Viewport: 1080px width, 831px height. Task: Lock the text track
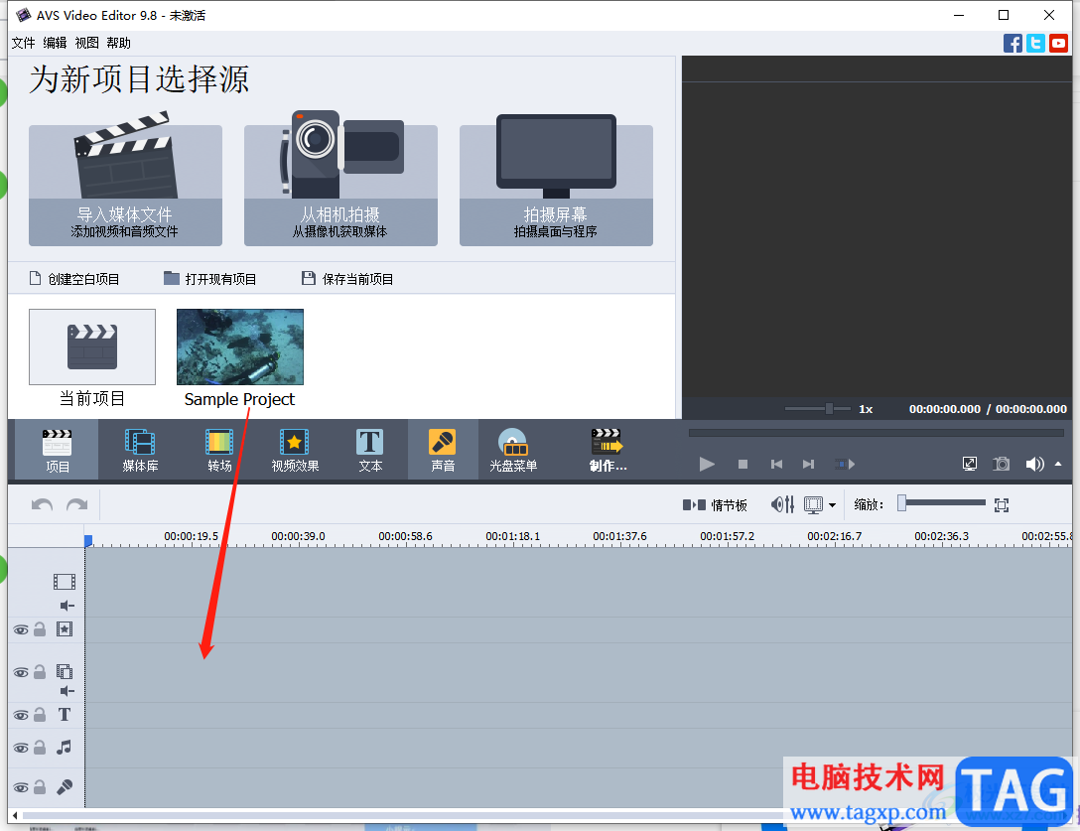(40, 715)
